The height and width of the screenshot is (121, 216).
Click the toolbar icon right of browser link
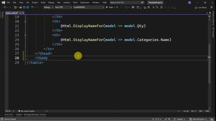coord(138,7)
